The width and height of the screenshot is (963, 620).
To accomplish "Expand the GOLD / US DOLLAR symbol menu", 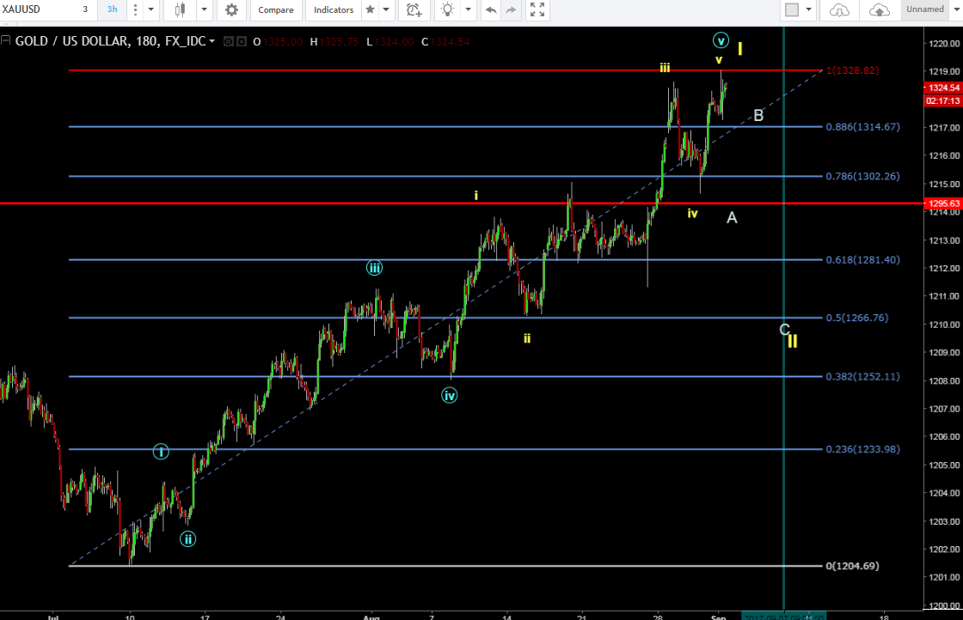I will coord(212,41).
